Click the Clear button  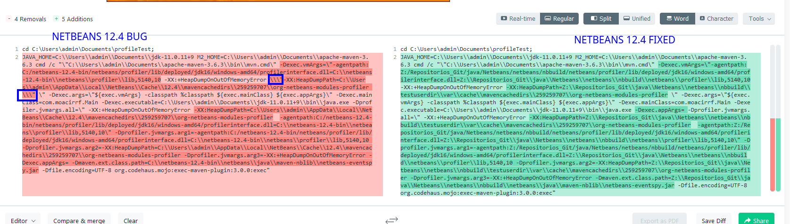[x=131, y=220]
